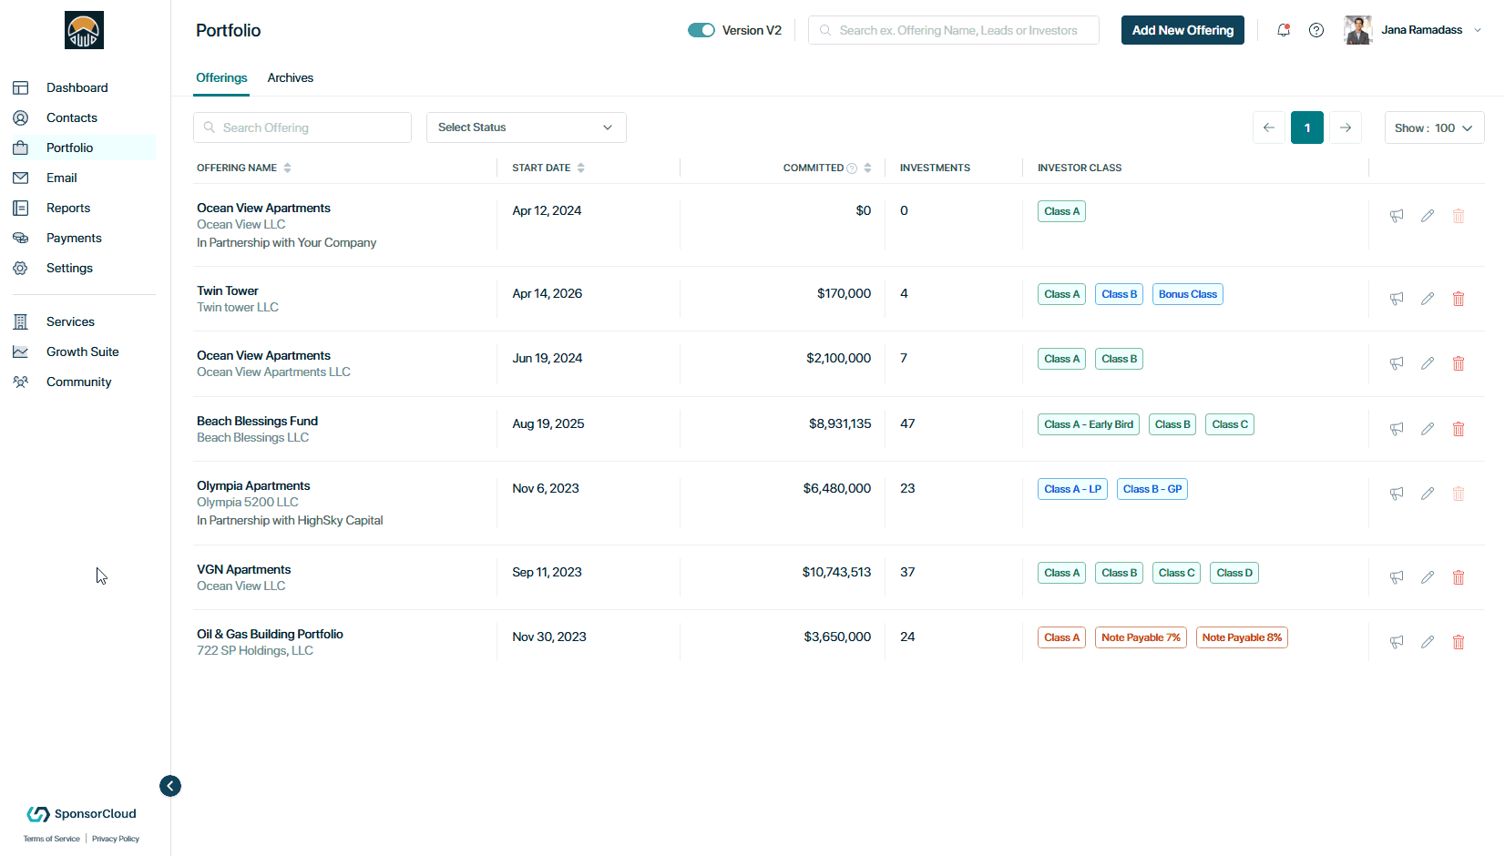The width and height of the screenshot is (1505, 856).
Task: Edit Olympia Apartments with the pencil icon
Action: (1428, 494)
